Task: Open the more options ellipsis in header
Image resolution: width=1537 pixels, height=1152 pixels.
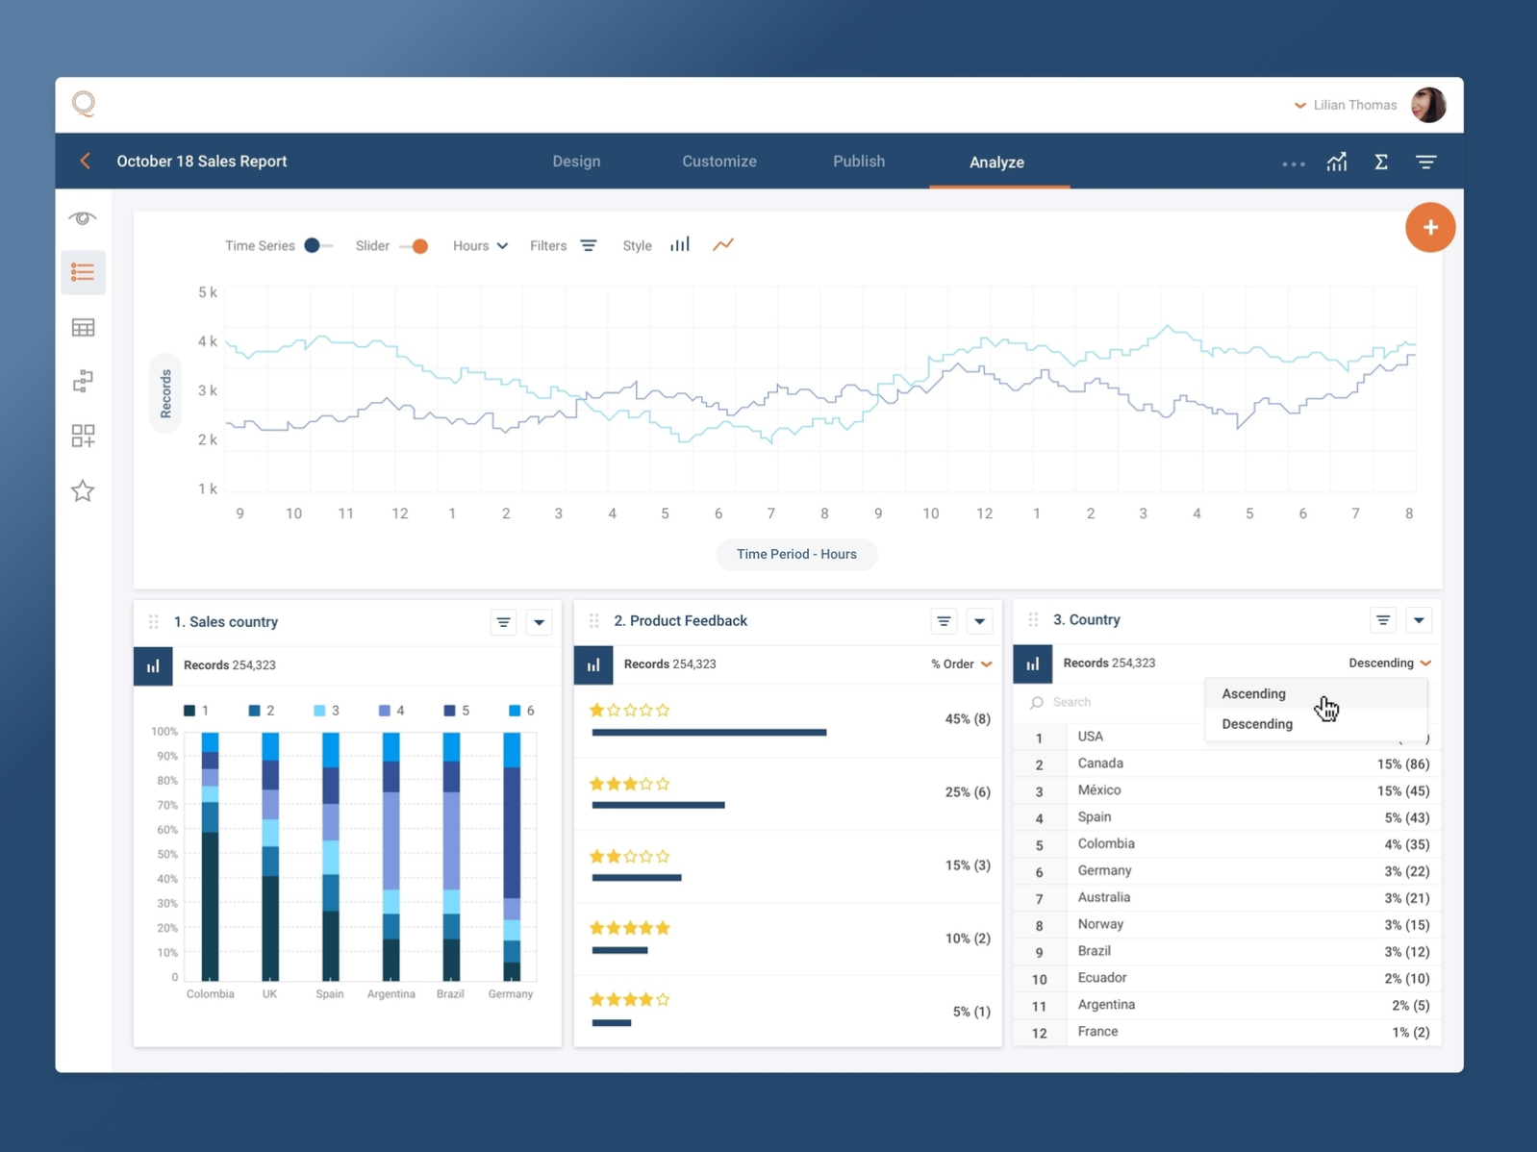Action: (1293, 163)
